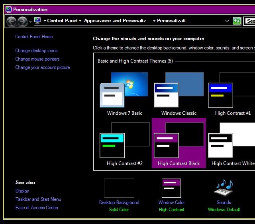
Task: Click the green High Contrast label
Action: click(172, 210)
